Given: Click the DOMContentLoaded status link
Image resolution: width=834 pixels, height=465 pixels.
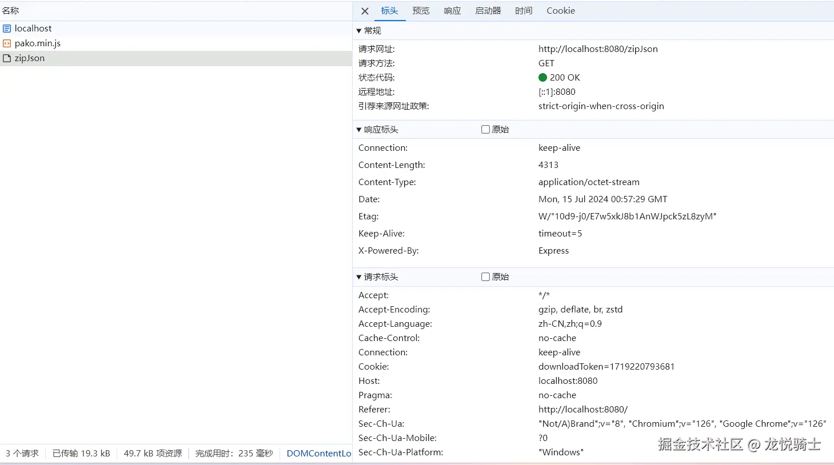Looking at the screenshot, I should coord(319,454).
